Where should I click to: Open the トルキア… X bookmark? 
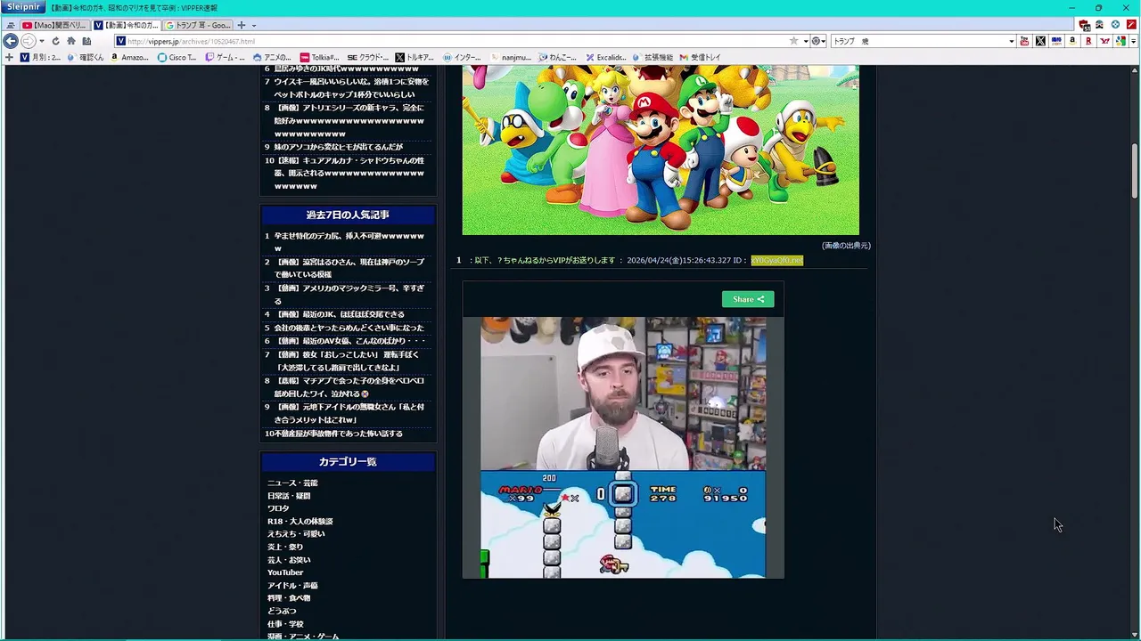(x=415, y=57)
